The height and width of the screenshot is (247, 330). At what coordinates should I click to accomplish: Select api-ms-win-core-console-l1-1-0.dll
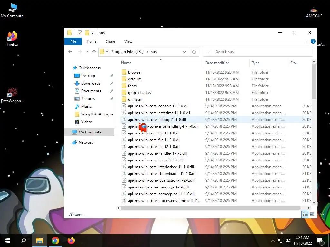[x=158, y=106]
